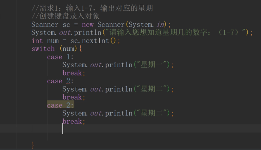The width and height of the screenshot is (261, 150).
Task: Click the "//创建键盘录入对象" comment
Action: [65, 16]
